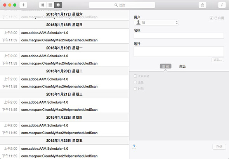Click the 存储 save button

click(x=219, y=147)
